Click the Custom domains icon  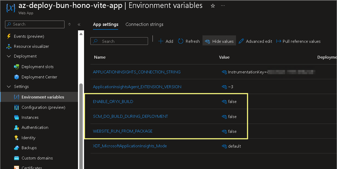click(x=16, y=158)
